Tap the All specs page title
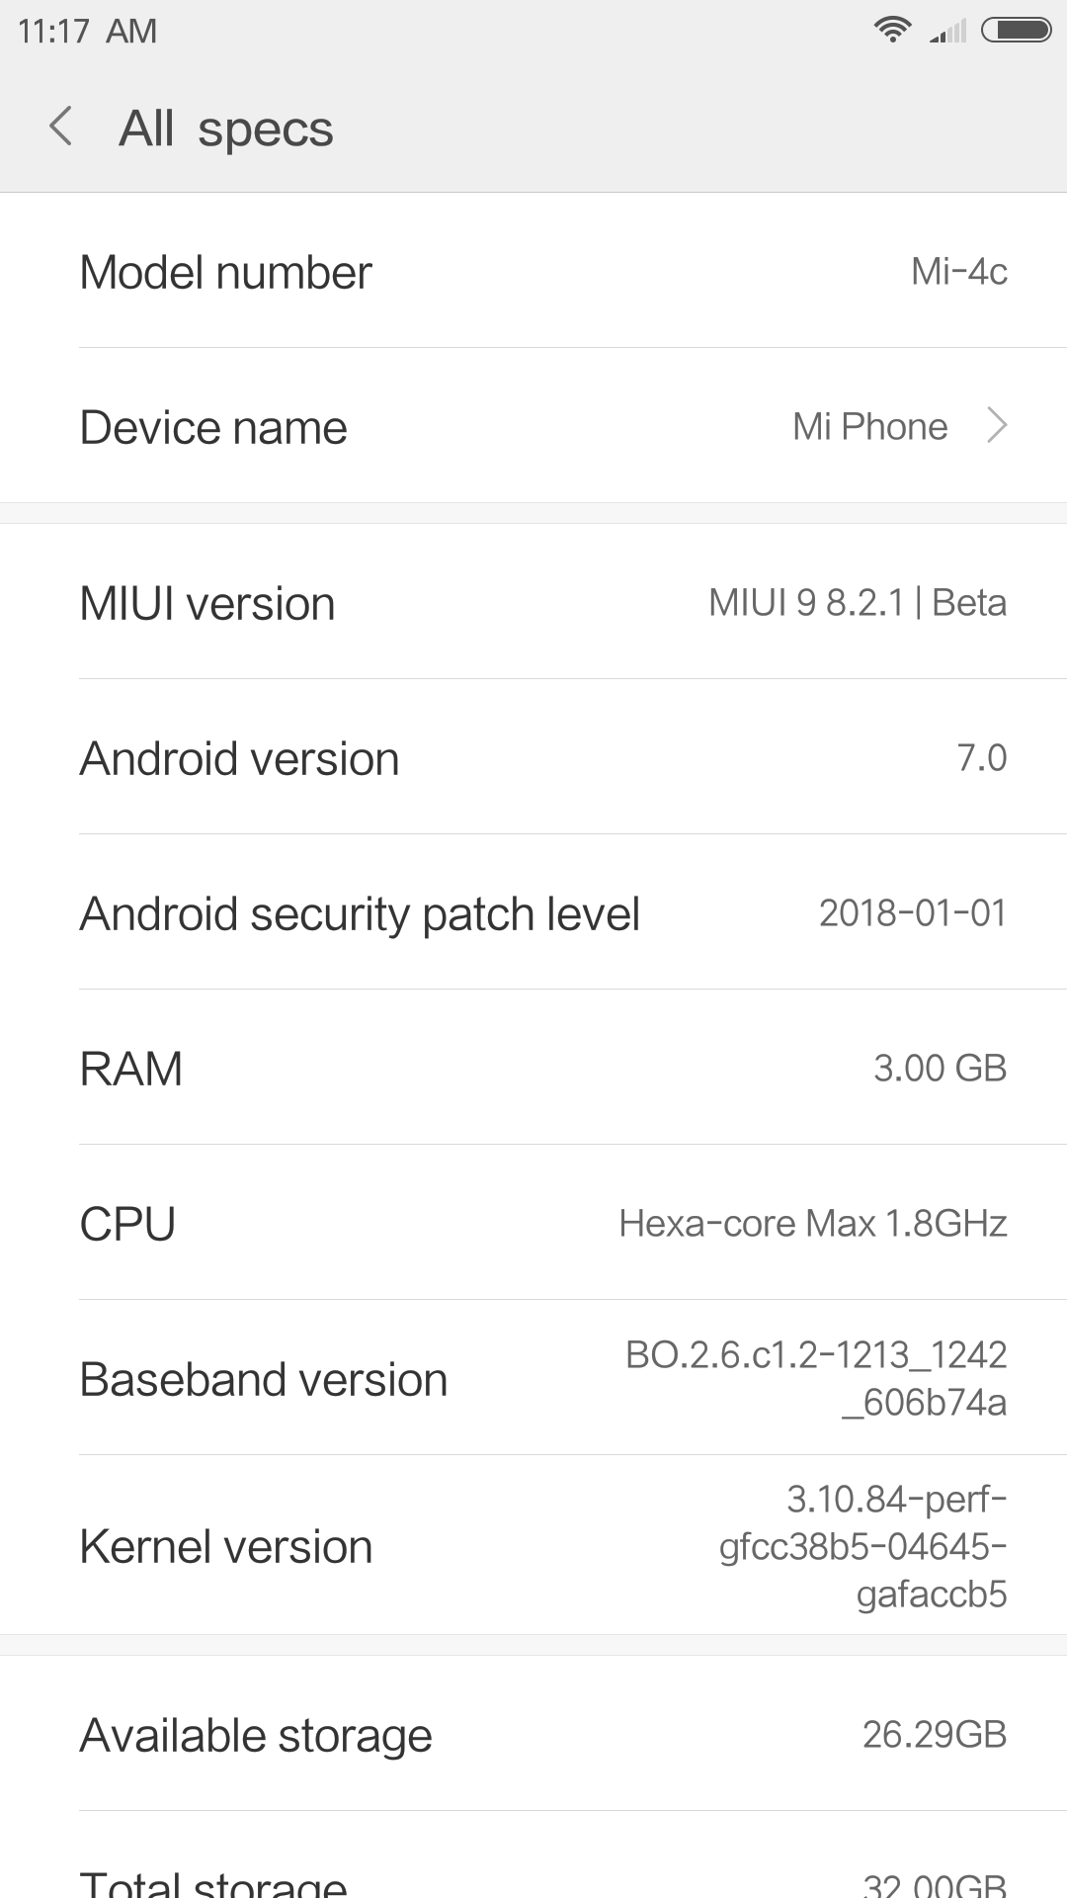Image resolution: width=1067 pixels, height=1898 pixels. [x=226, y=129]
